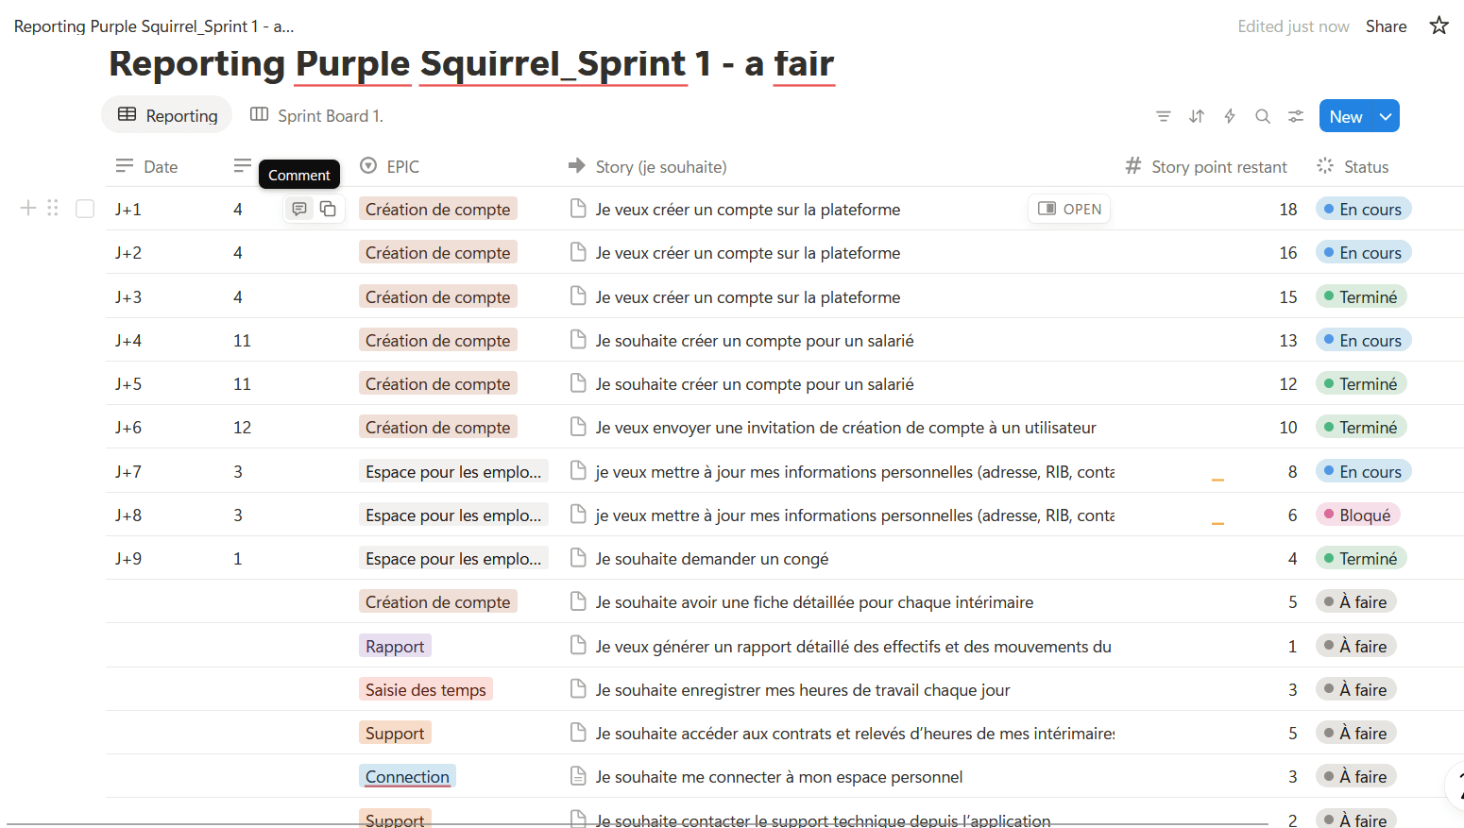Open the Comment icon on the first row
Screen dimensions: 1464x828
[x=299, y=208]
